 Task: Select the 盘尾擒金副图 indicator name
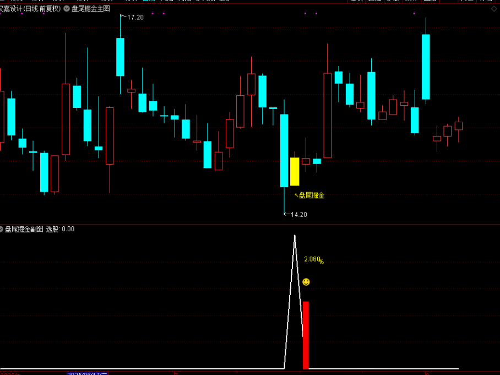24,229
